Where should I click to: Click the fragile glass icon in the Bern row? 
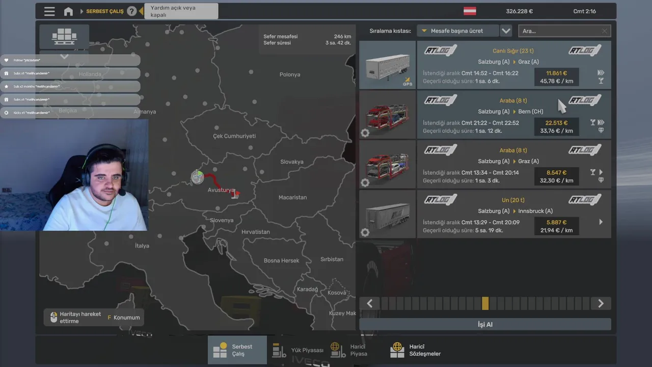click(593, 122)
